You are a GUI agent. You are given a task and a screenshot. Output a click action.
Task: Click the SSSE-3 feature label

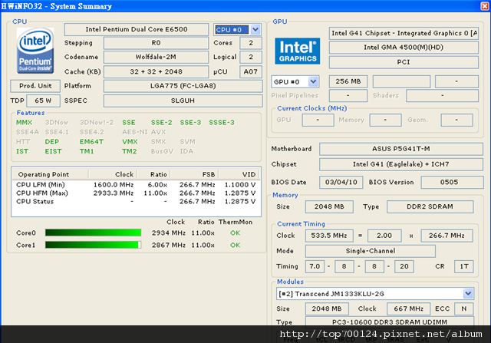(x=222, y=123)
